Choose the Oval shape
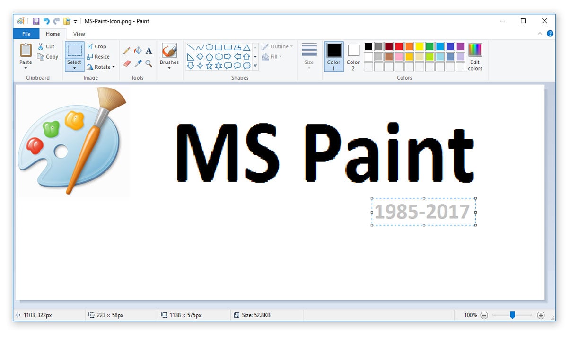Image resolution: width=570 pixels, height=339 pixels. point(209,47)
